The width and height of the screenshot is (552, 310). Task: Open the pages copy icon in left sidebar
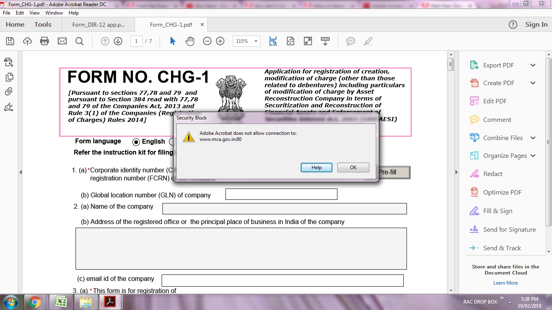click(x=8, y=77)
